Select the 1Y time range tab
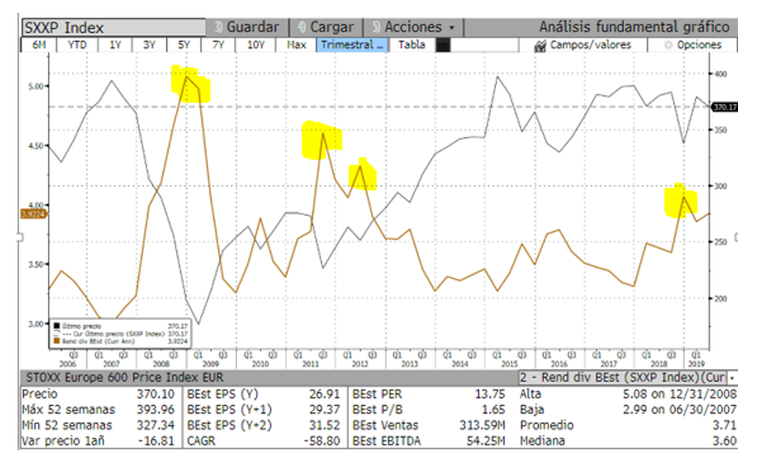Screen dimensions: 769x465 click(115, 45)
